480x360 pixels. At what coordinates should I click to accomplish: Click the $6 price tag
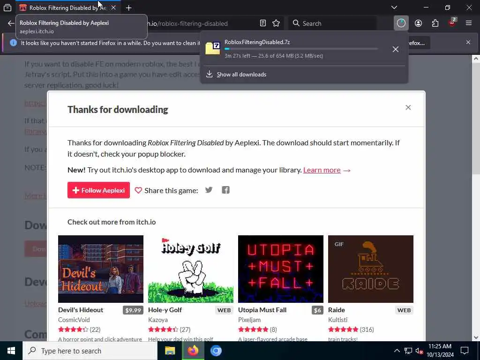(x=317, y=310)
